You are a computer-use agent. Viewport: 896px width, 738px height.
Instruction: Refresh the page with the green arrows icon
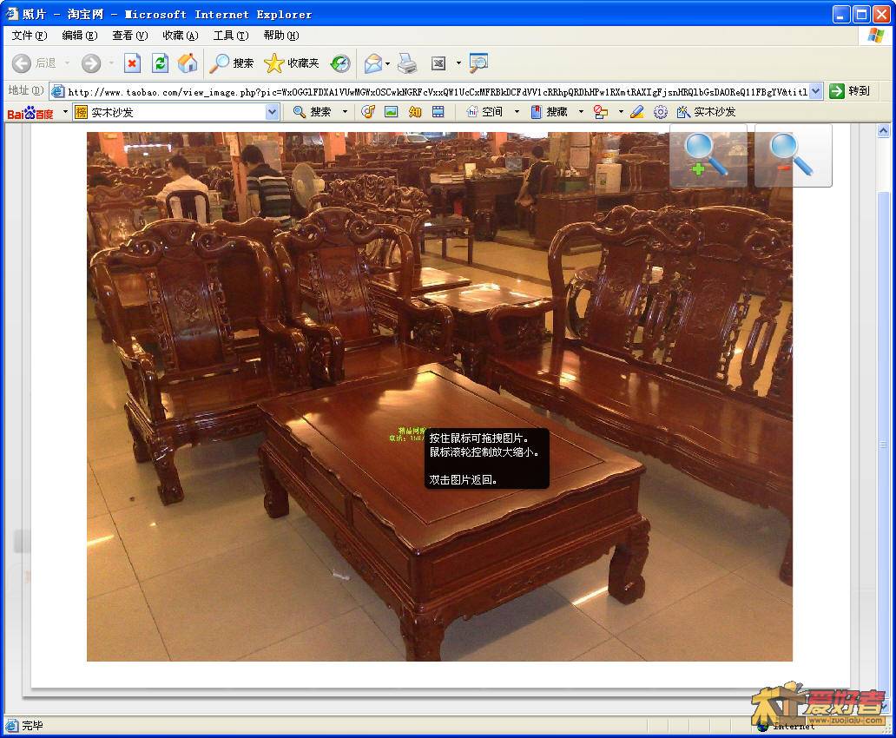160,63
